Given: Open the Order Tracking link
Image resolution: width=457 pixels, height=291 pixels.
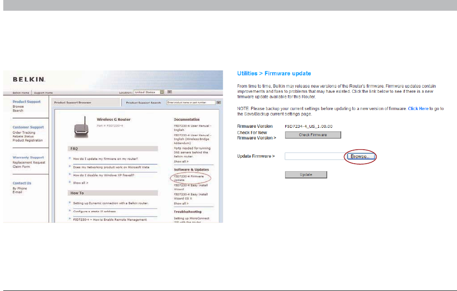Looking at the screenshot, I should click(x=24, y=132).
